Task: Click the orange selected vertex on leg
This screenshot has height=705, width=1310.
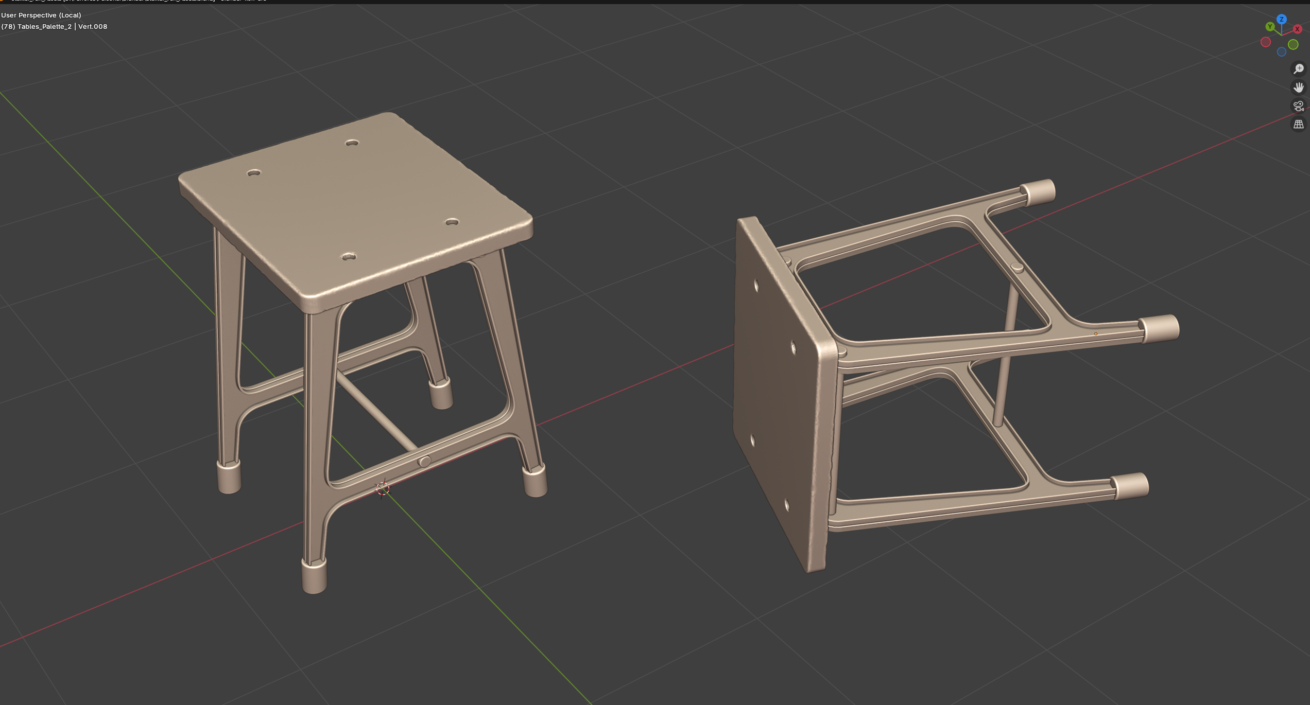Action: [1095, 334]
